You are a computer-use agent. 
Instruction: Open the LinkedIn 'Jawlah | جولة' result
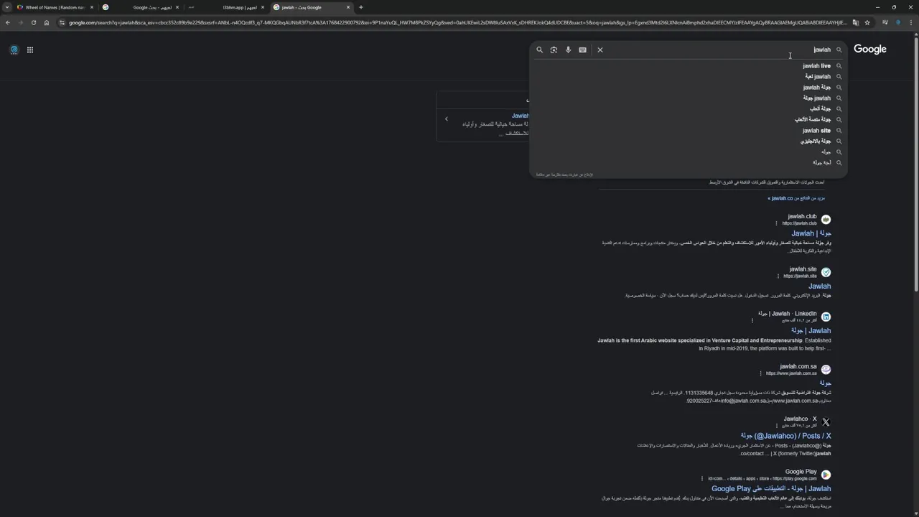click(811, 330)
